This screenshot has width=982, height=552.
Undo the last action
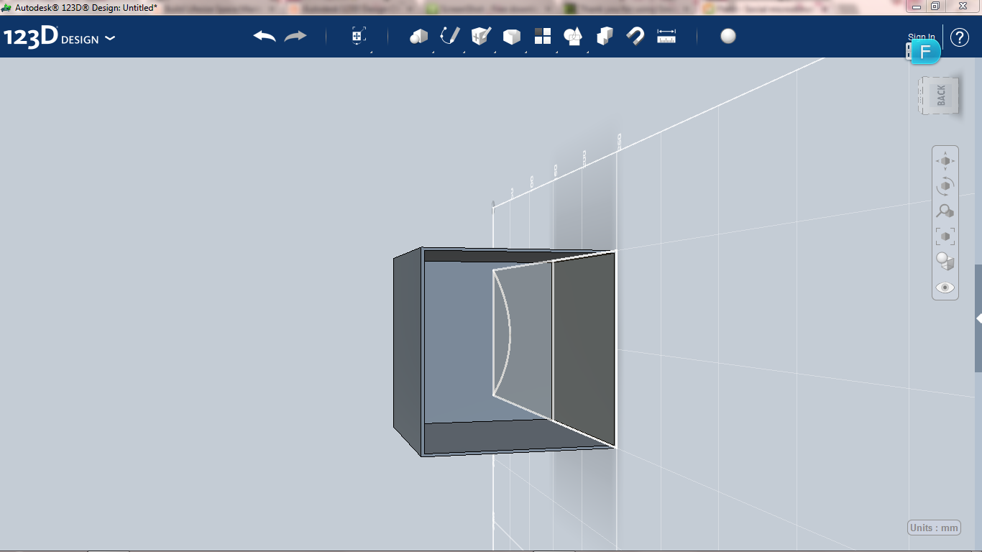pos(265,37)
